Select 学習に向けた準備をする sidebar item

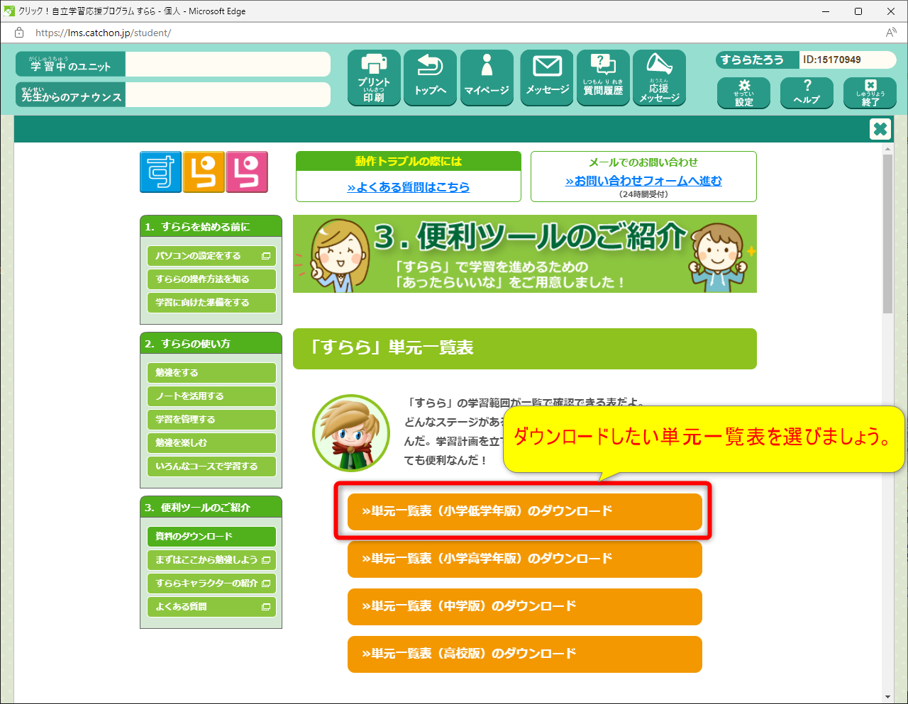[x=211, y=303]
